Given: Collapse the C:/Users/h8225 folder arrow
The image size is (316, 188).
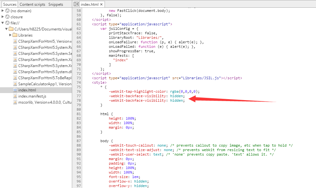Looking at the screenshot, I should [6, 29].
